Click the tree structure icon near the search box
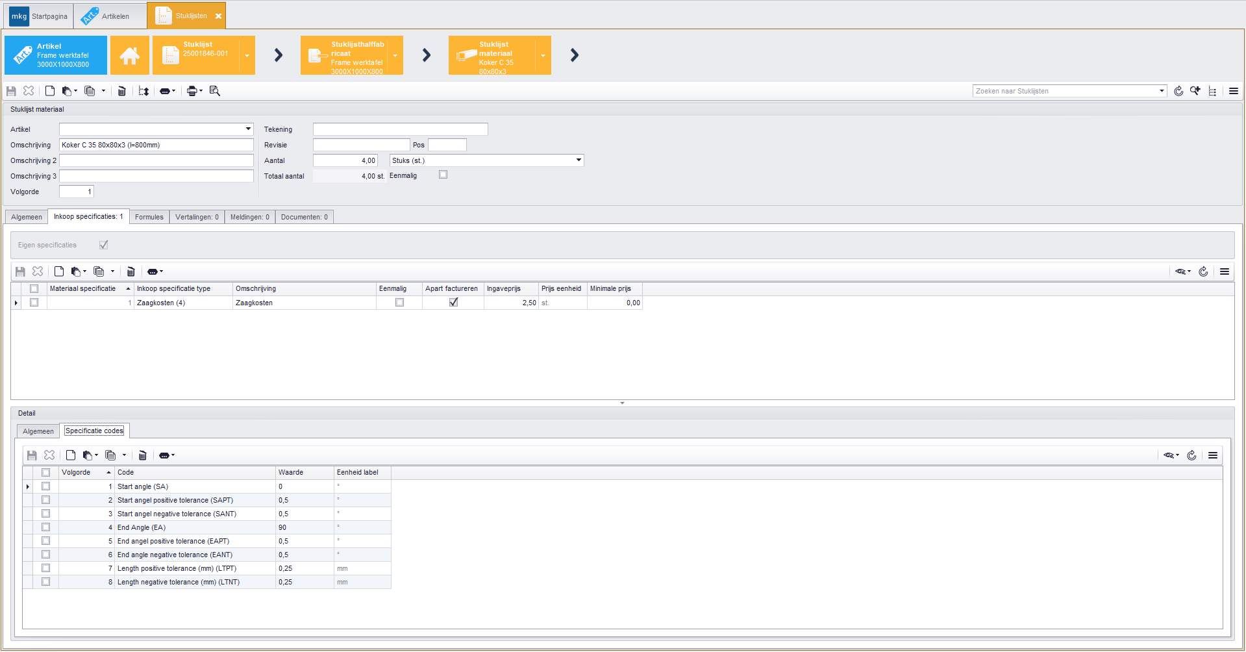1246x652 pixels. [1212, 91]
